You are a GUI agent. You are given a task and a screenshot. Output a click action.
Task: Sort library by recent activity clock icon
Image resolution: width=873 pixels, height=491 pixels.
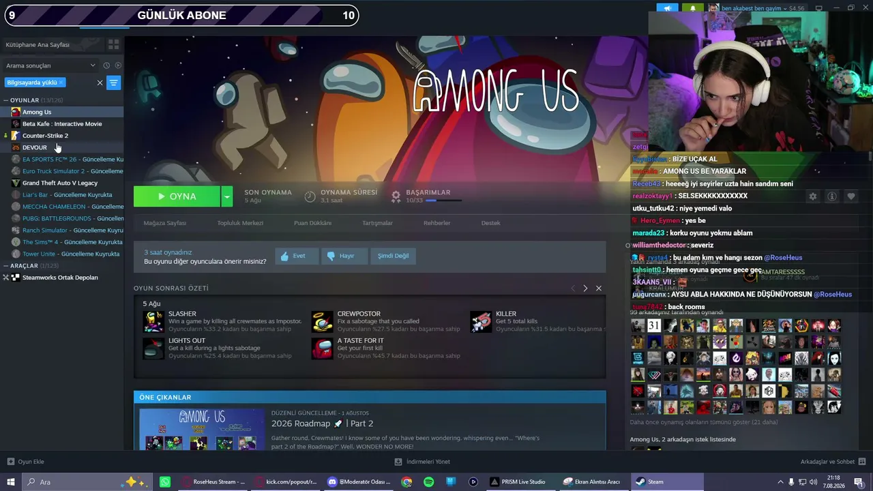(x=106, y=65)
